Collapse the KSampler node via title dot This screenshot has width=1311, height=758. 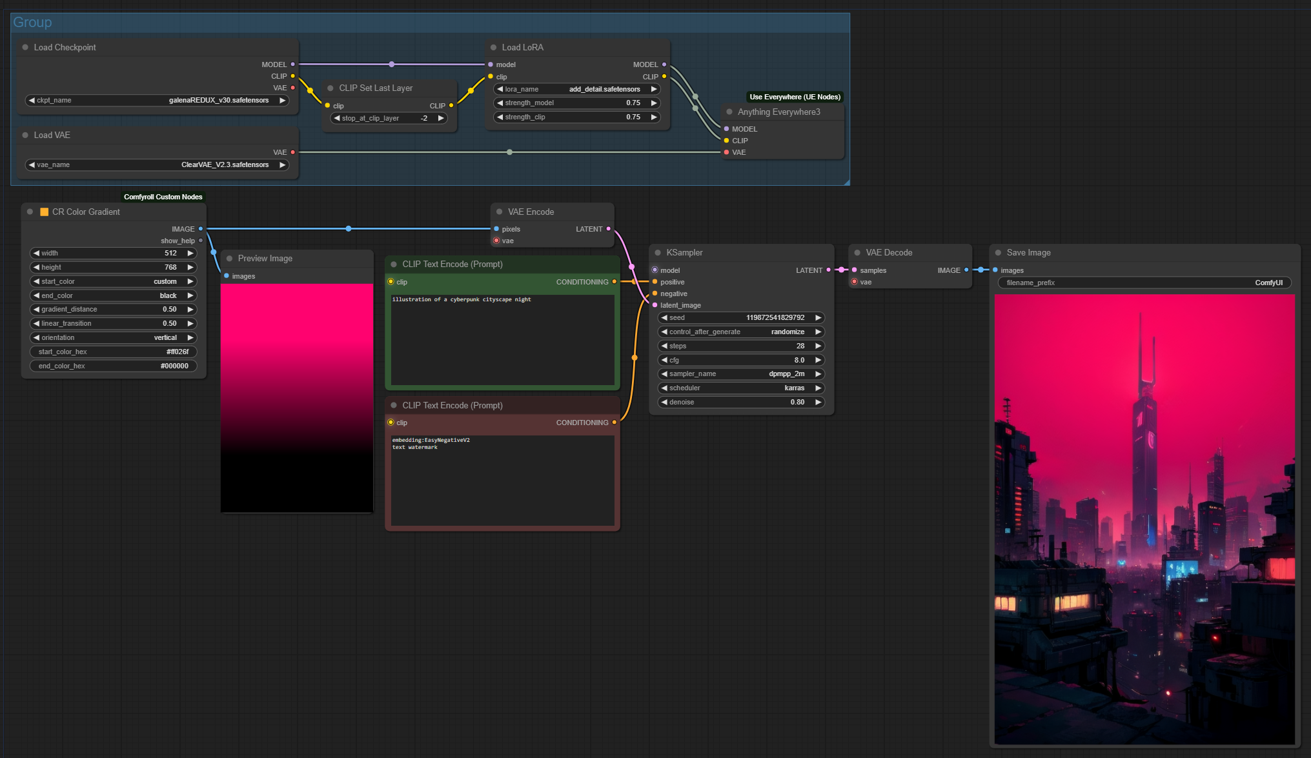658,253
